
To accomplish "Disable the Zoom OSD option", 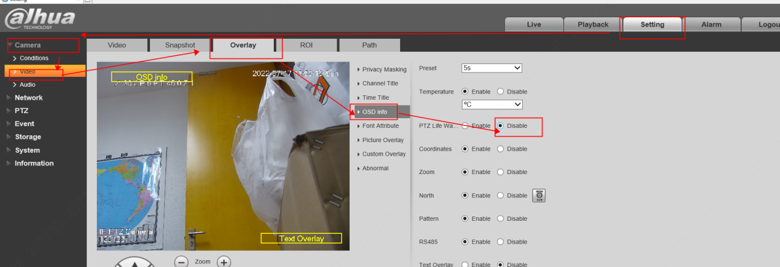I will (501, 172).
